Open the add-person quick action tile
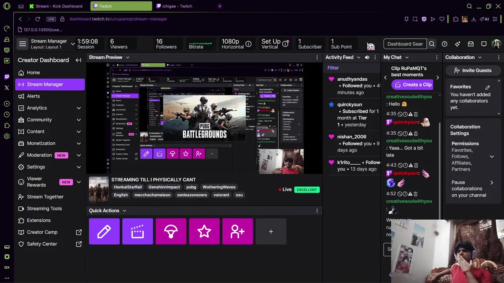 click(237, 232)
